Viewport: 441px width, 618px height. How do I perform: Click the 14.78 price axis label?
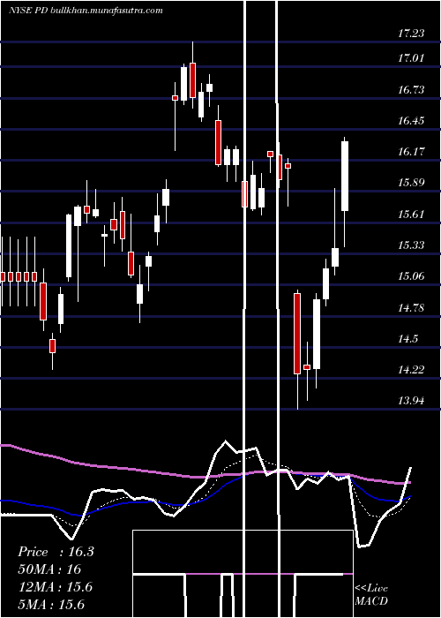pos(411,307)
